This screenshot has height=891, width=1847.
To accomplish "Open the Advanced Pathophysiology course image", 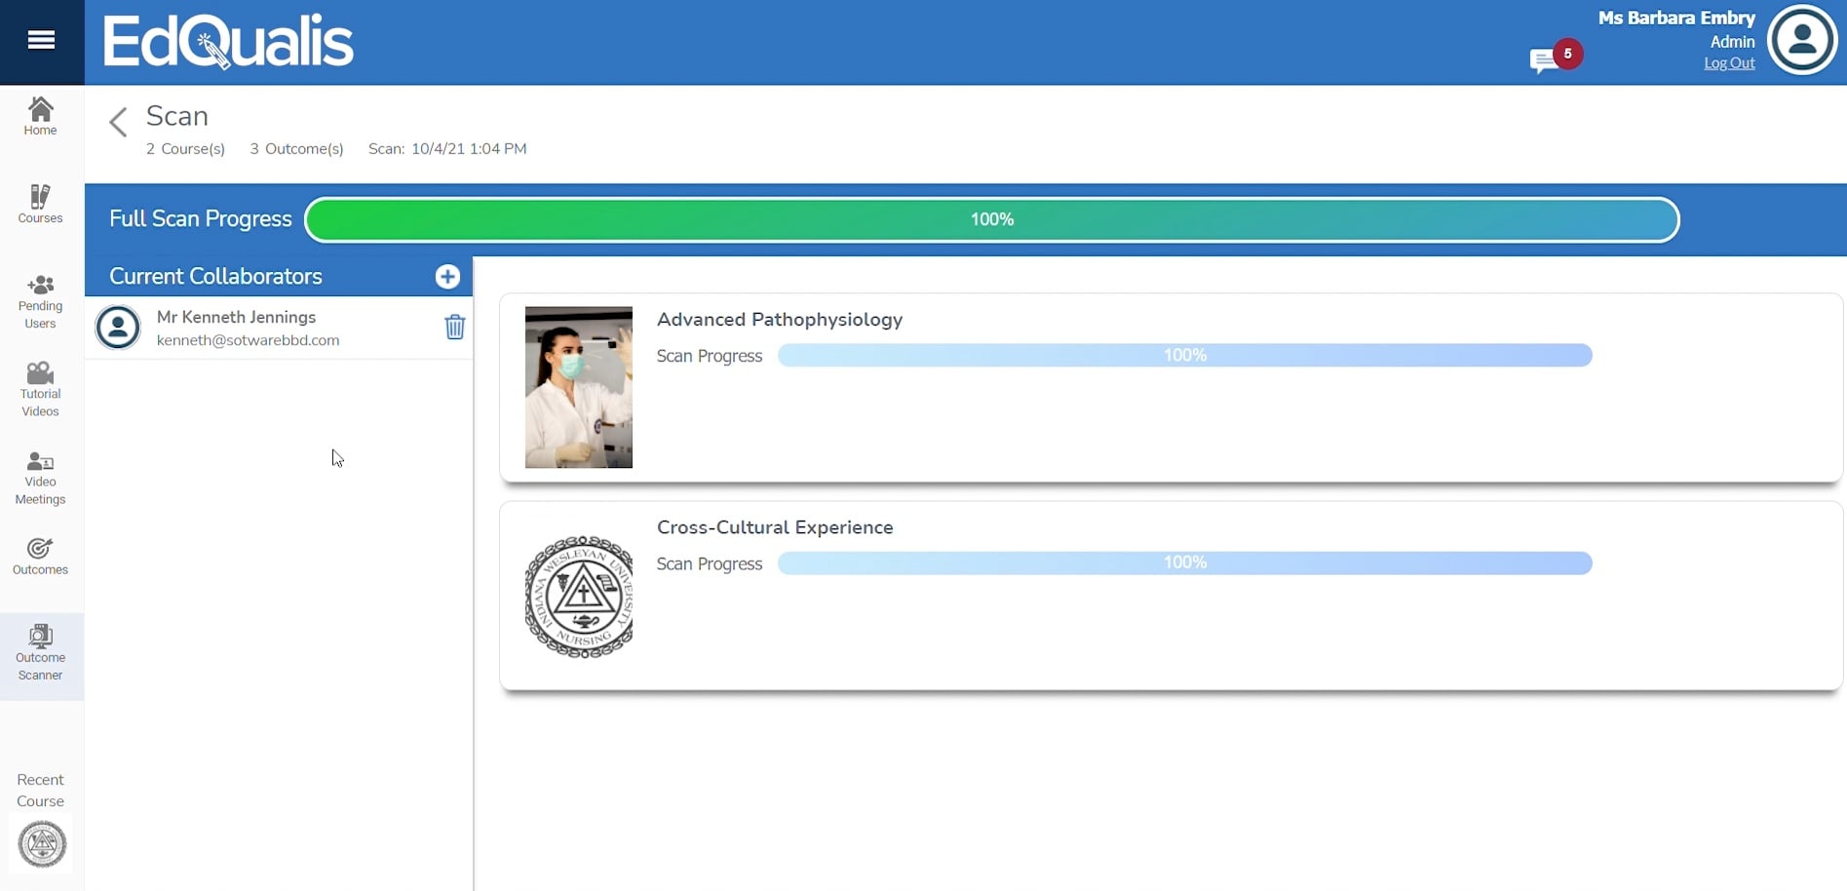I will click(x=579, y=387).
